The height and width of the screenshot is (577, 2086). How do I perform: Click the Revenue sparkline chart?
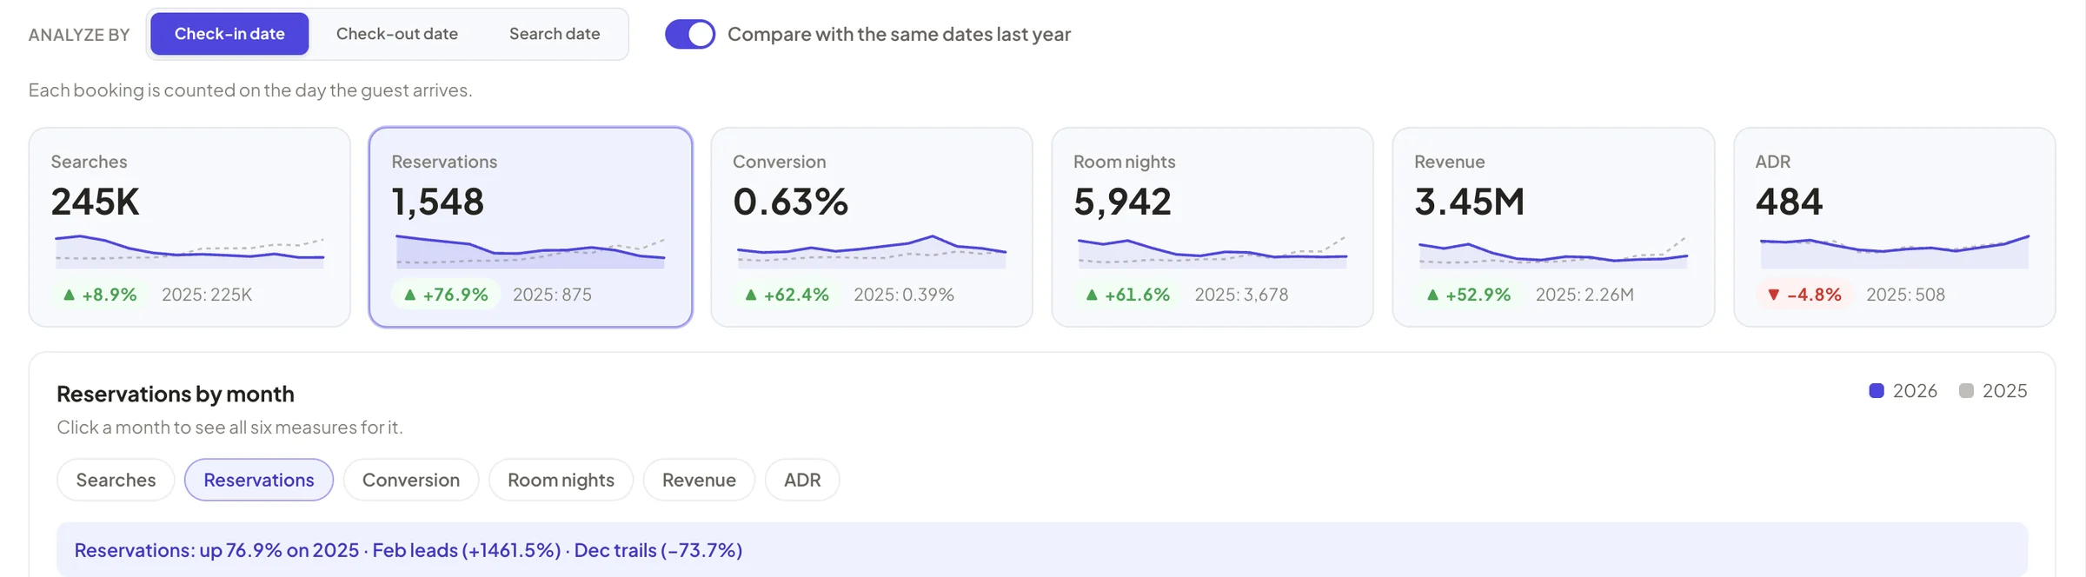point(1553,251)
